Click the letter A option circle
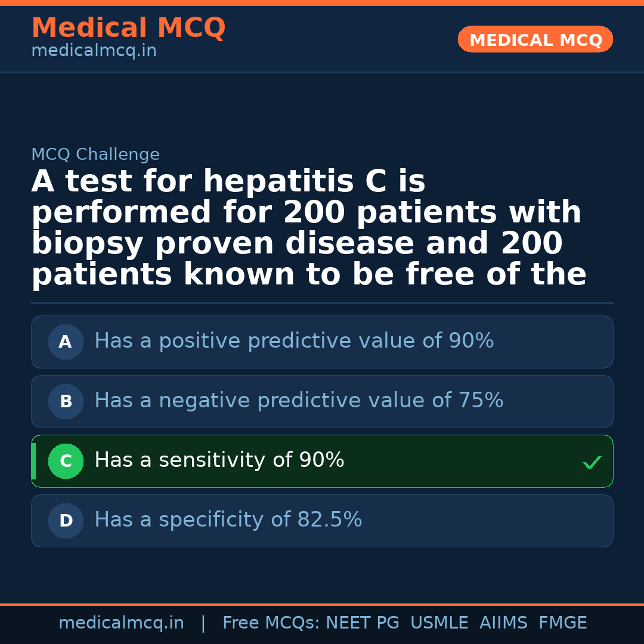Viewport: 644px width, 644px height. 66,342
